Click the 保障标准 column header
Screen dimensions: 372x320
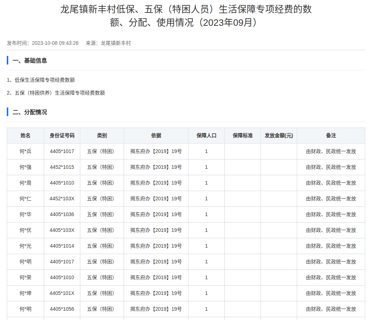[243, 135]
